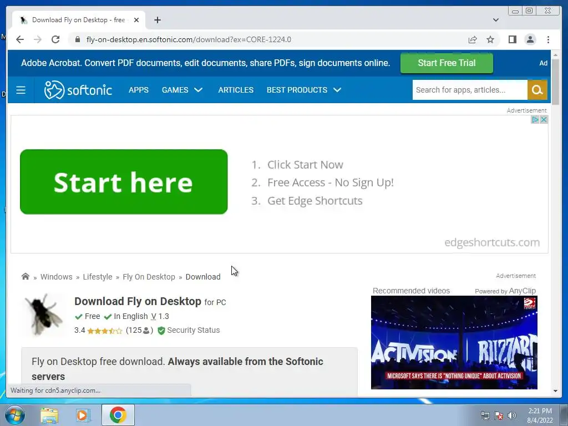
Task: Open Windows Explorer from taskbar
Action: pyautogui.click(x=49, y=415)
